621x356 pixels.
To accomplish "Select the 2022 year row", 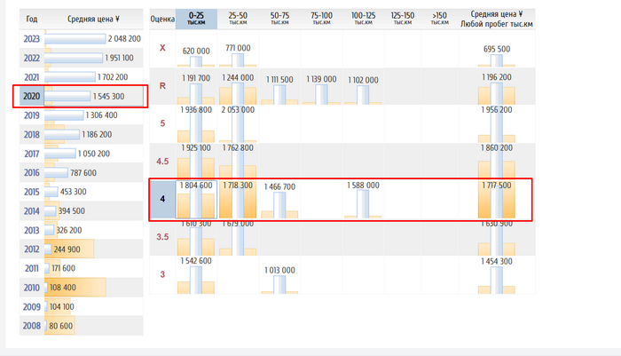I will pyautogui.click(x=82, y=58).
